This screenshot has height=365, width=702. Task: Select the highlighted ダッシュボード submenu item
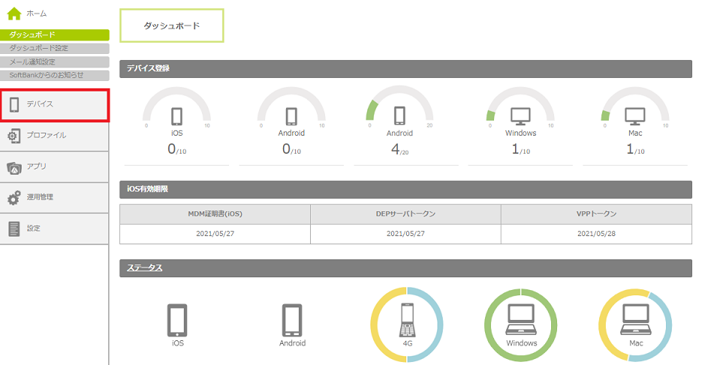(x=54, y=35)
